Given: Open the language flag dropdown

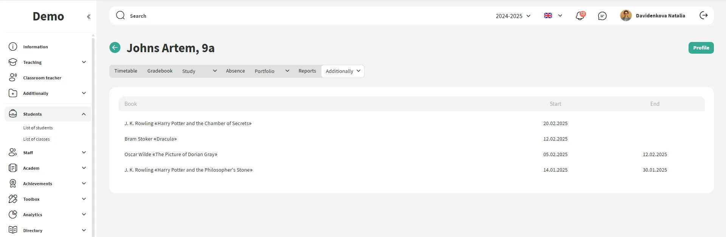Looking at the screenshot, I should click(x=553, y=15).
